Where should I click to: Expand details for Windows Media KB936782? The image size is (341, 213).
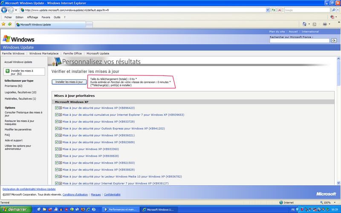click(x=60, y=176)
